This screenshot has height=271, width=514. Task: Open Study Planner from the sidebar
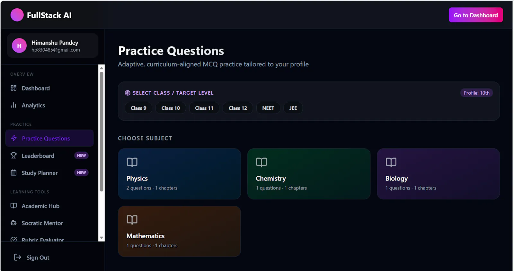(49, 173)
